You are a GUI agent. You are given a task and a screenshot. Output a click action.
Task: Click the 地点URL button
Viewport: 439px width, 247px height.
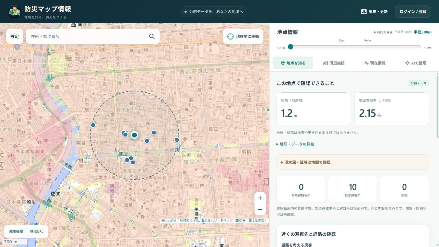37,232
